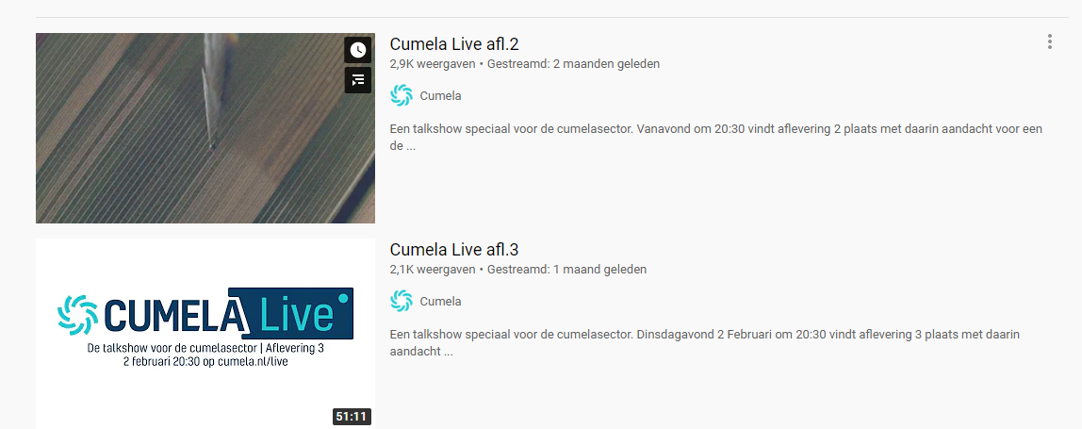Screen dimensions: 1082x429
Task: Play the aerial field thumbnail of afl.2
Action: [x=205, y=128]
